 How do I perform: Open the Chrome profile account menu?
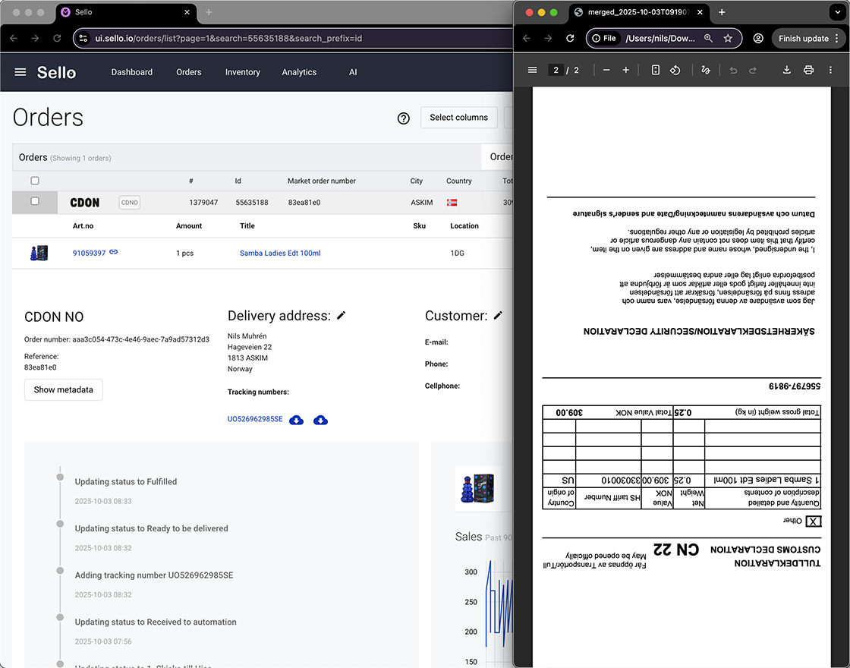coord(757,38)
